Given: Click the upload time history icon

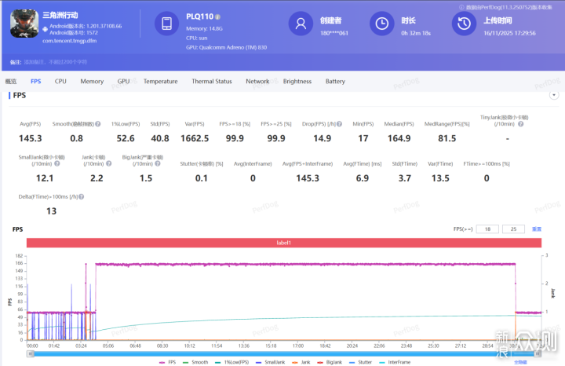Looking at the screenshot, I should point(464,25).
